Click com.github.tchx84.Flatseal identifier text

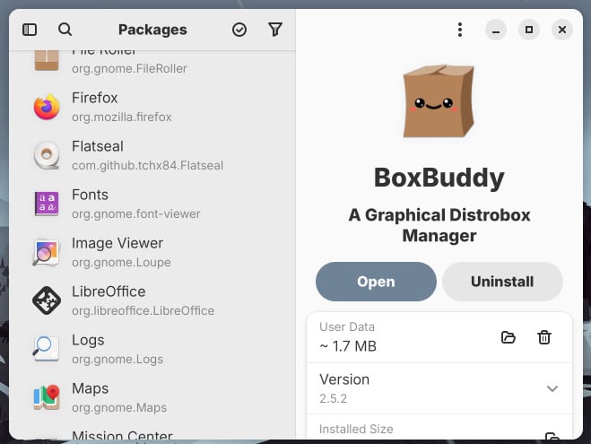(147, 165)
